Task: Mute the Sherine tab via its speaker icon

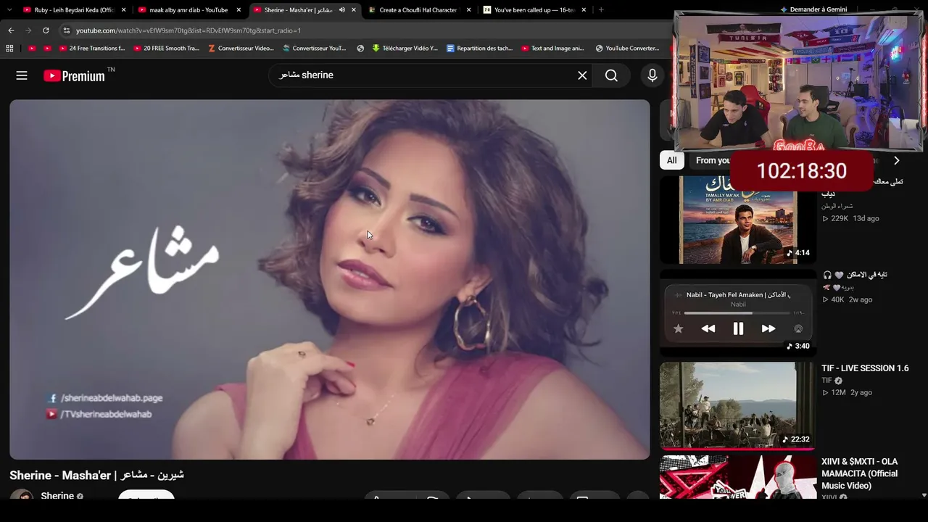Action: [x=342, y=10]
